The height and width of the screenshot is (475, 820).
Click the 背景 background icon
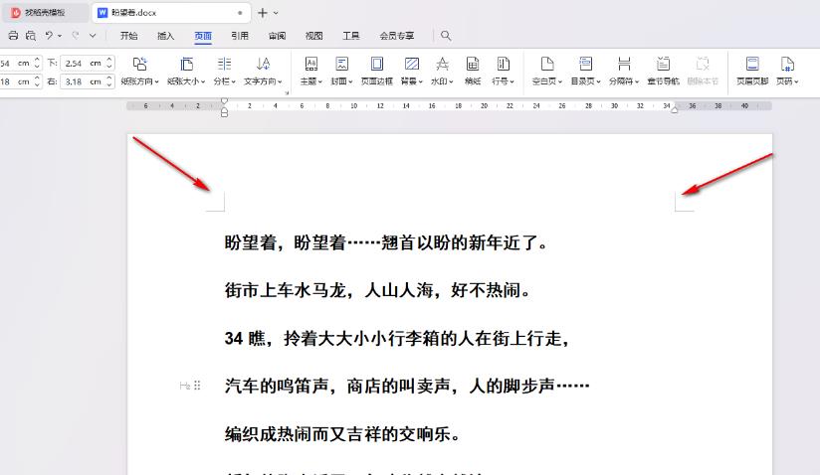412,65
